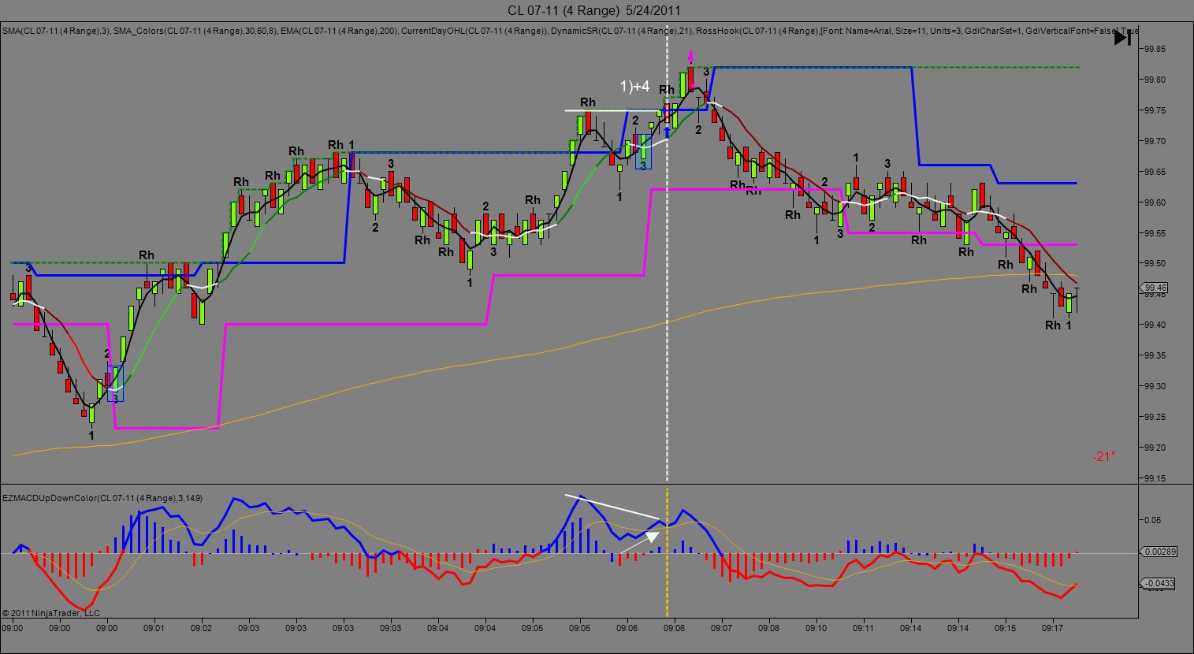This screenshot has width=1194, height=654.
Task: Click the 09:08 time axis label
Action: pos(769,628)
